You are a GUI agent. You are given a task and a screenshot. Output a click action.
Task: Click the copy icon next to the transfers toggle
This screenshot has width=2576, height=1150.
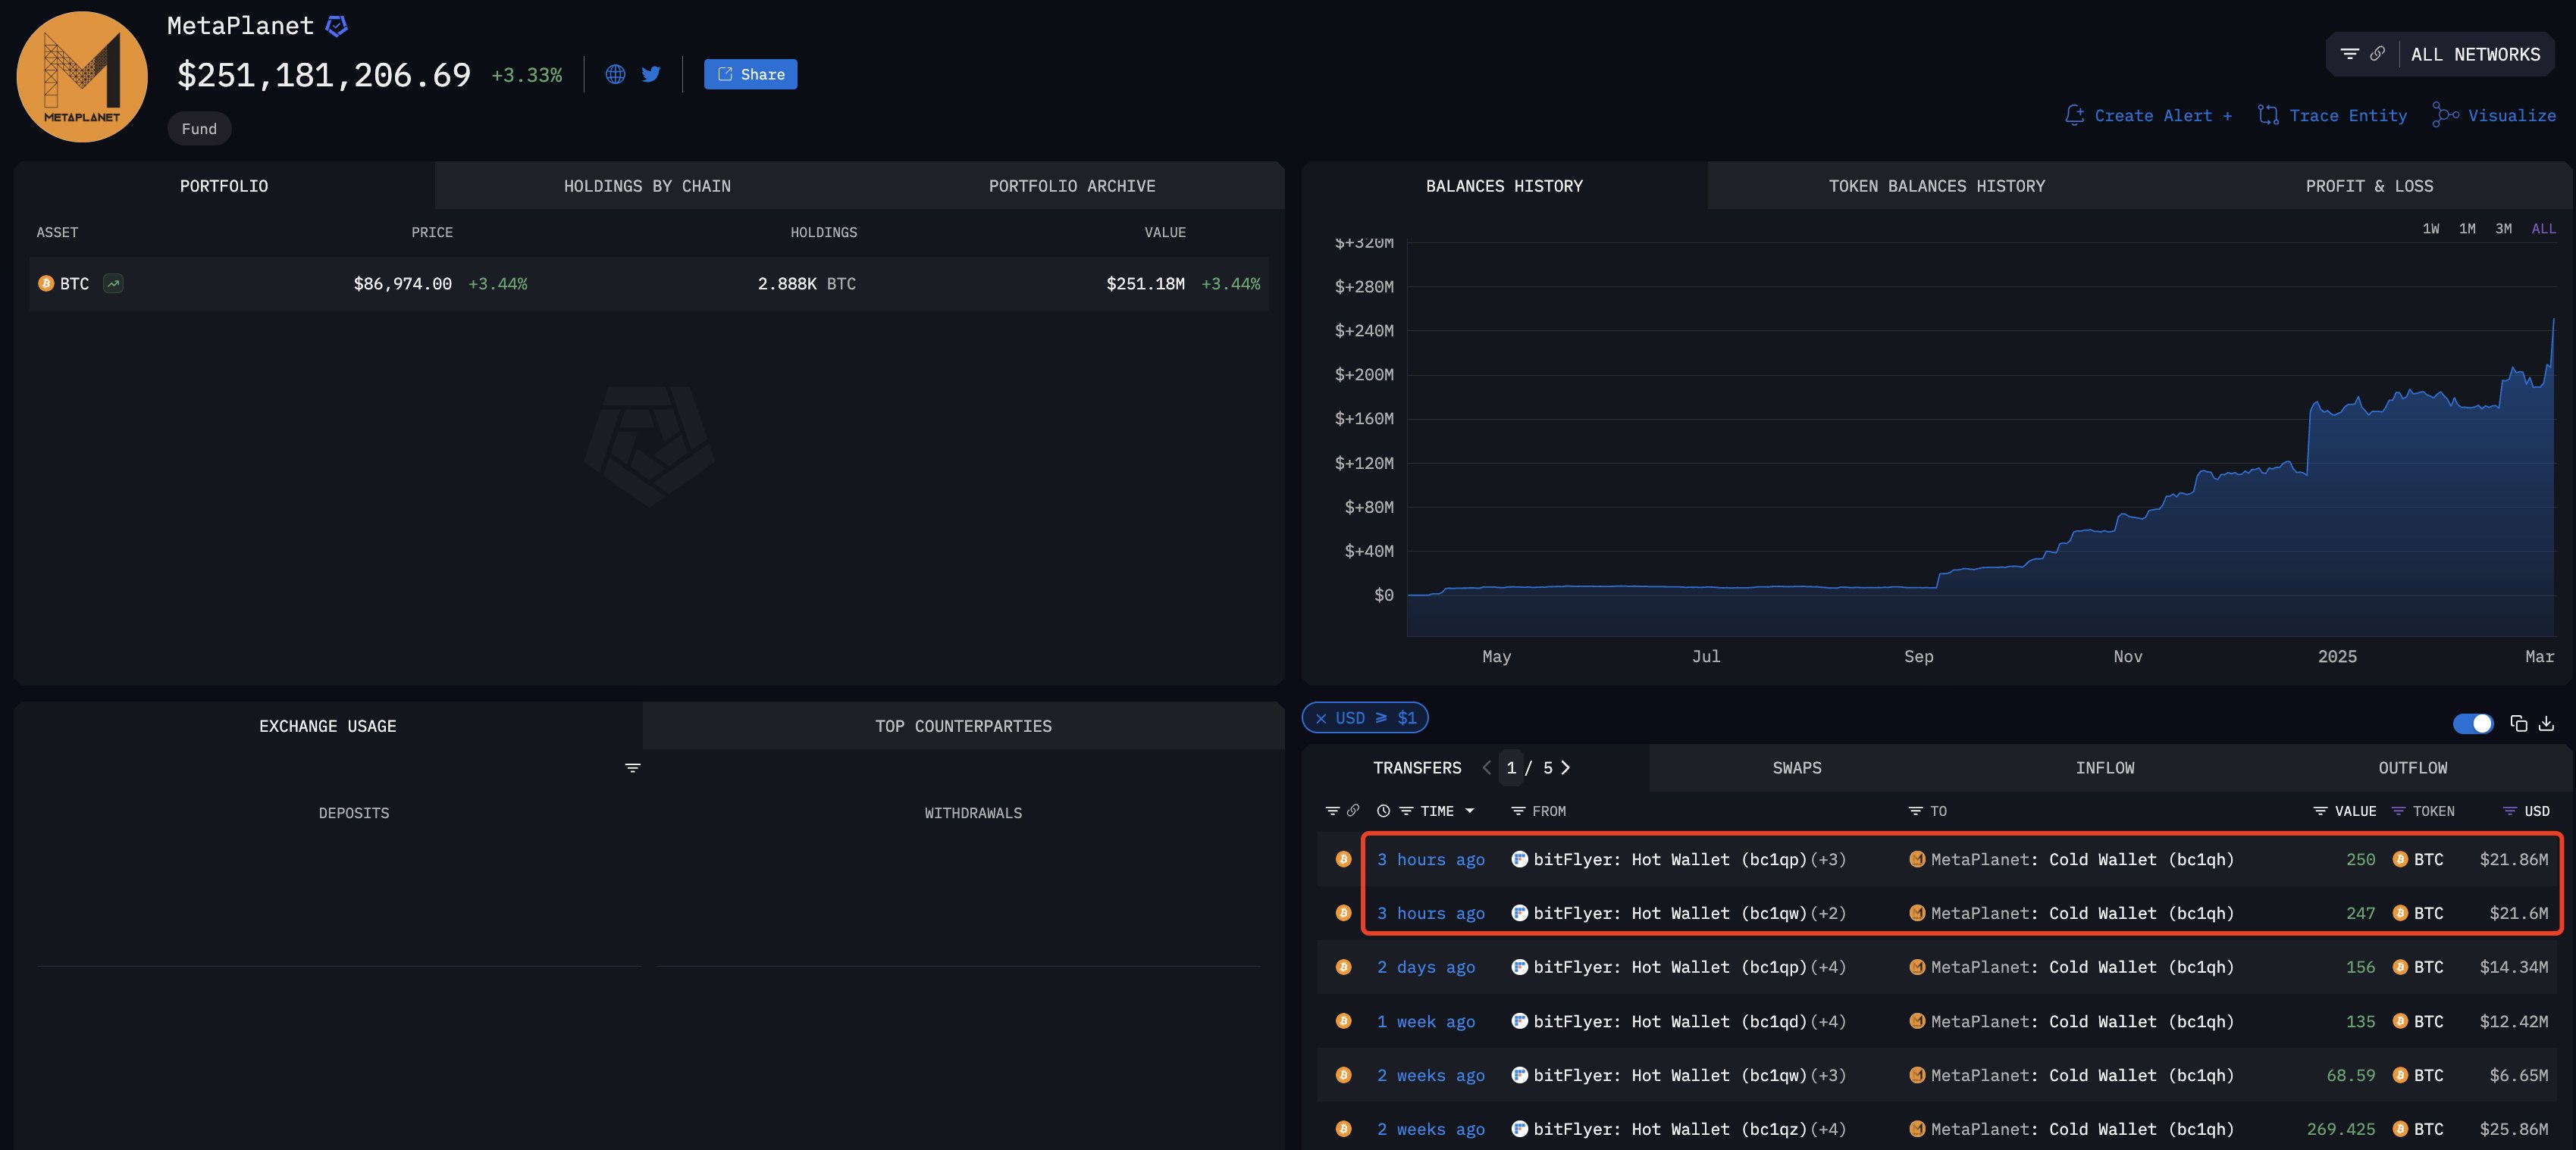[2518, 723]
